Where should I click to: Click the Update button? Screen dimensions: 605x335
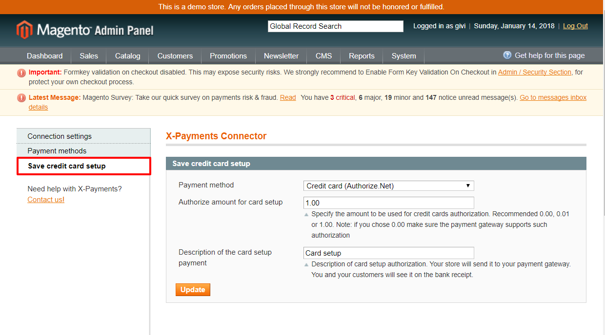(193, 290)
